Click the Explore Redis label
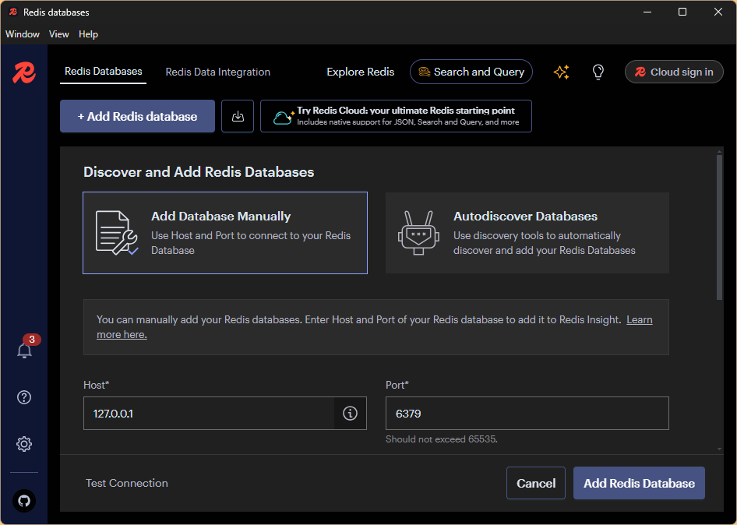 pos(361,72)
